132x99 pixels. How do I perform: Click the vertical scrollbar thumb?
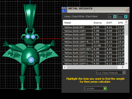(126, 29)
